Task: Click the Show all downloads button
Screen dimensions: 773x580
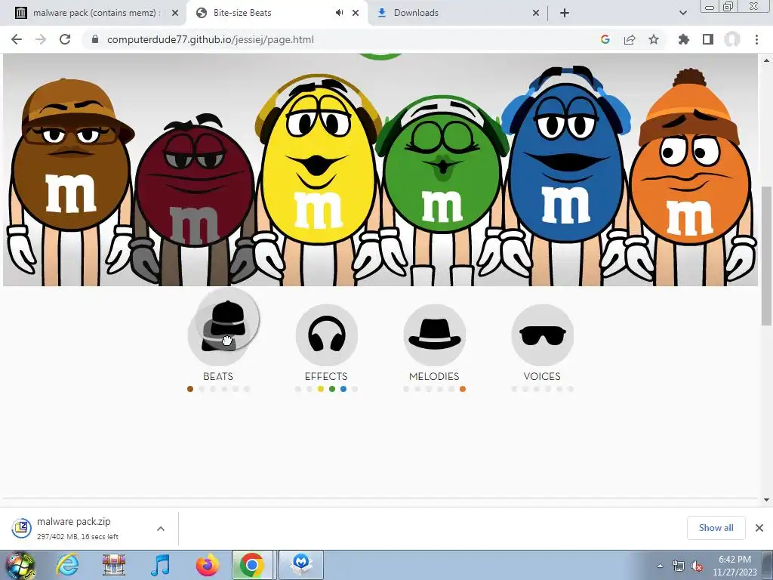Action: pyautogui.click(x=716, y=528)
